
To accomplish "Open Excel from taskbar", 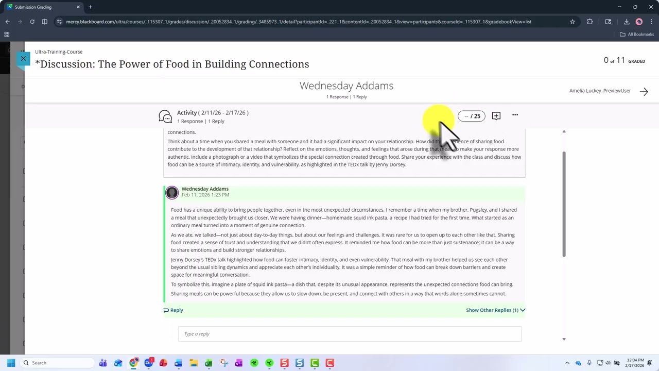I will 209,363.
